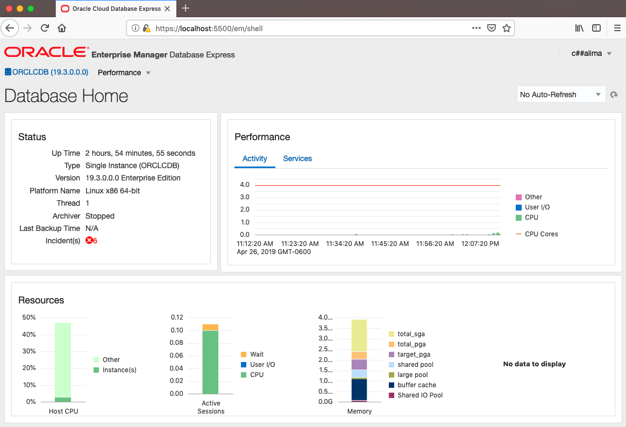Expand the Performance menu
The width and height of the screenshot is (626, 427).
[x=124, y=73]
